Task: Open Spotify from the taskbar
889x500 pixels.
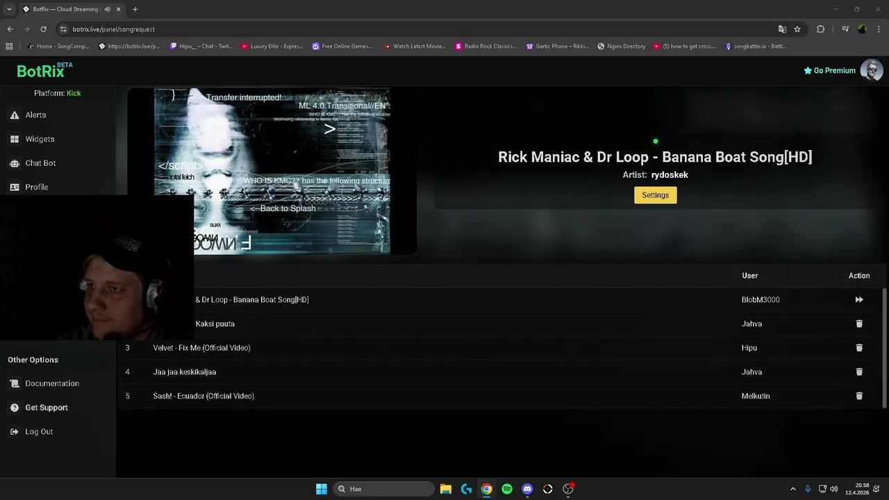Action: [x=507, y=489]
